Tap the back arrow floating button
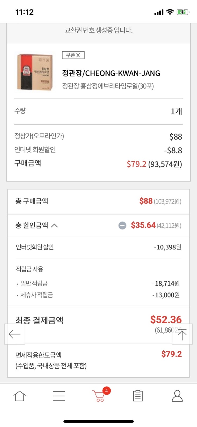 15,334
